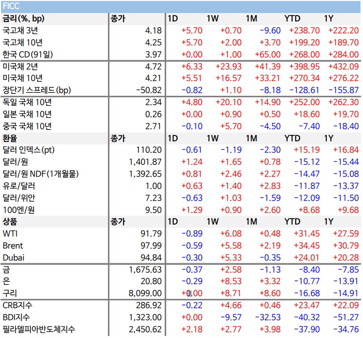Select closing value 1,392.65
The image size is (363, 338).
(x=145, y=174)
